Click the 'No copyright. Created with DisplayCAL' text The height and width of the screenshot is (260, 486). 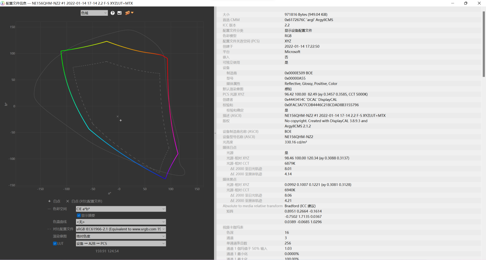tap(326, 121)
